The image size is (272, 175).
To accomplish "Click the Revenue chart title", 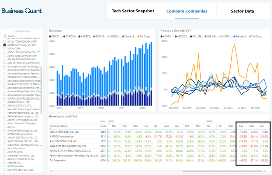I will [55, 31].
